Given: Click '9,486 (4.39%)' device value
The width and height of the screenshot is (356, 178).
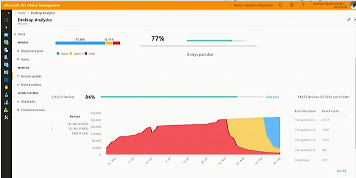Looking at the screenshot, I should (x=80, y=133).
